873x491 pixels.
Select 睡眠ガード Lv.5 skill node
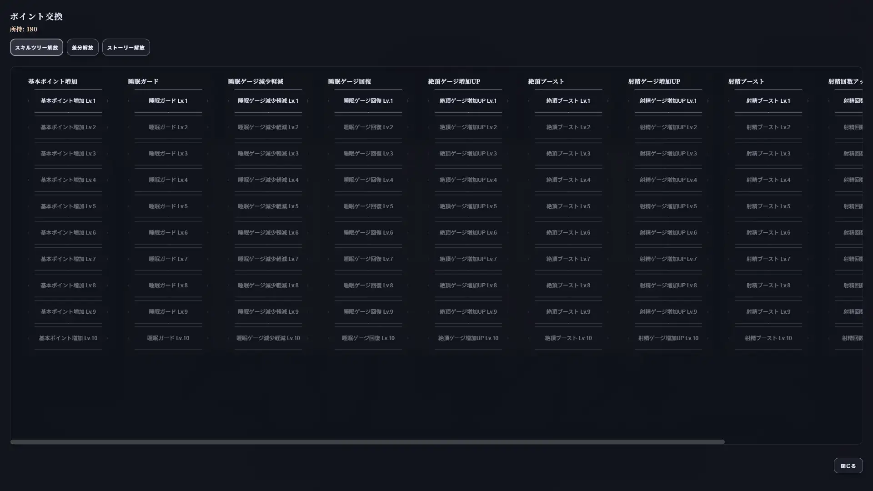pos(168,206)
